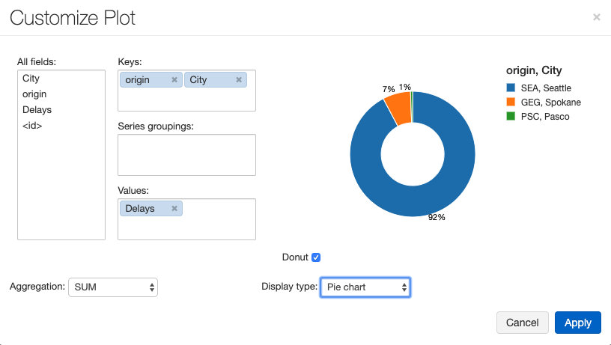This screenshot has width=611, height=345.
Task: Remove the City key tag
Action: pyautogui.click(x=239, y=80)
